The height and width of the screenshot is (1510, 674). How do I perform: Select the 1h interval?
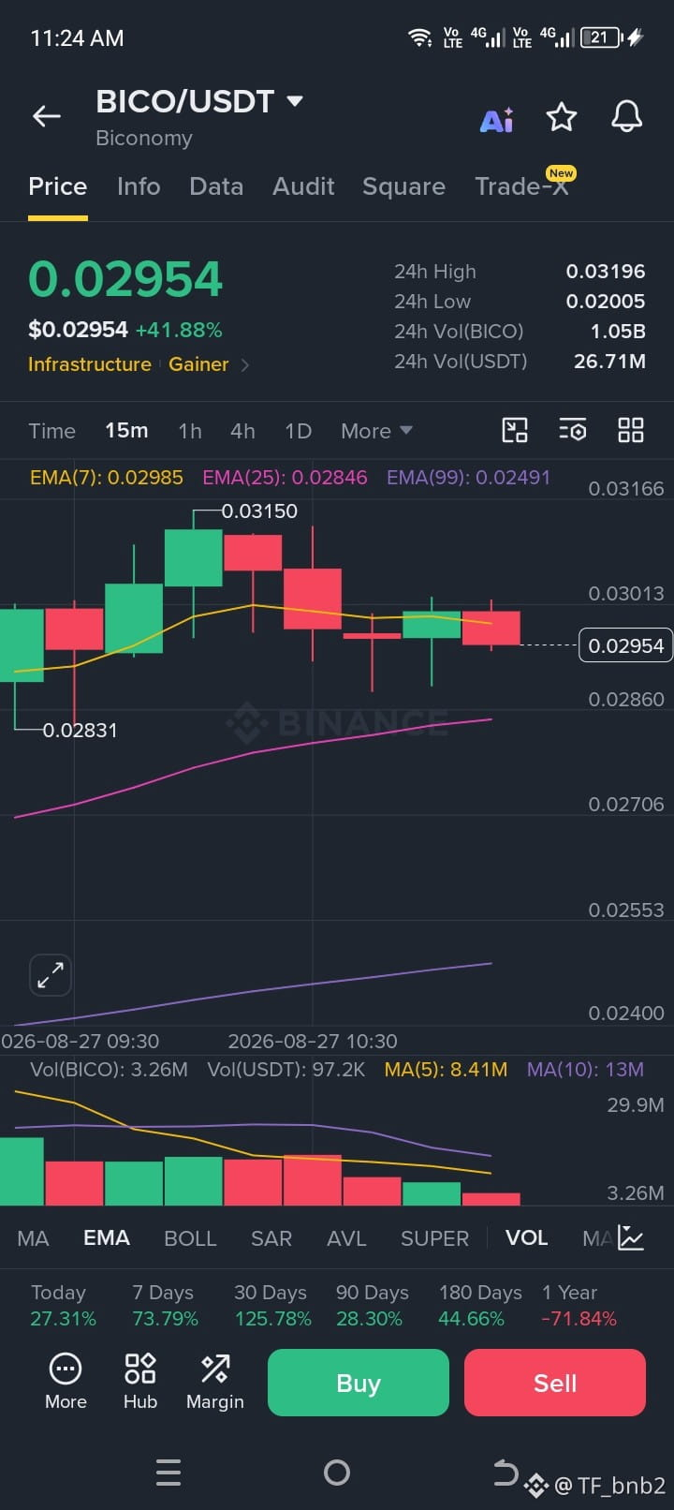pyautogui.click(x=190, y=431)
